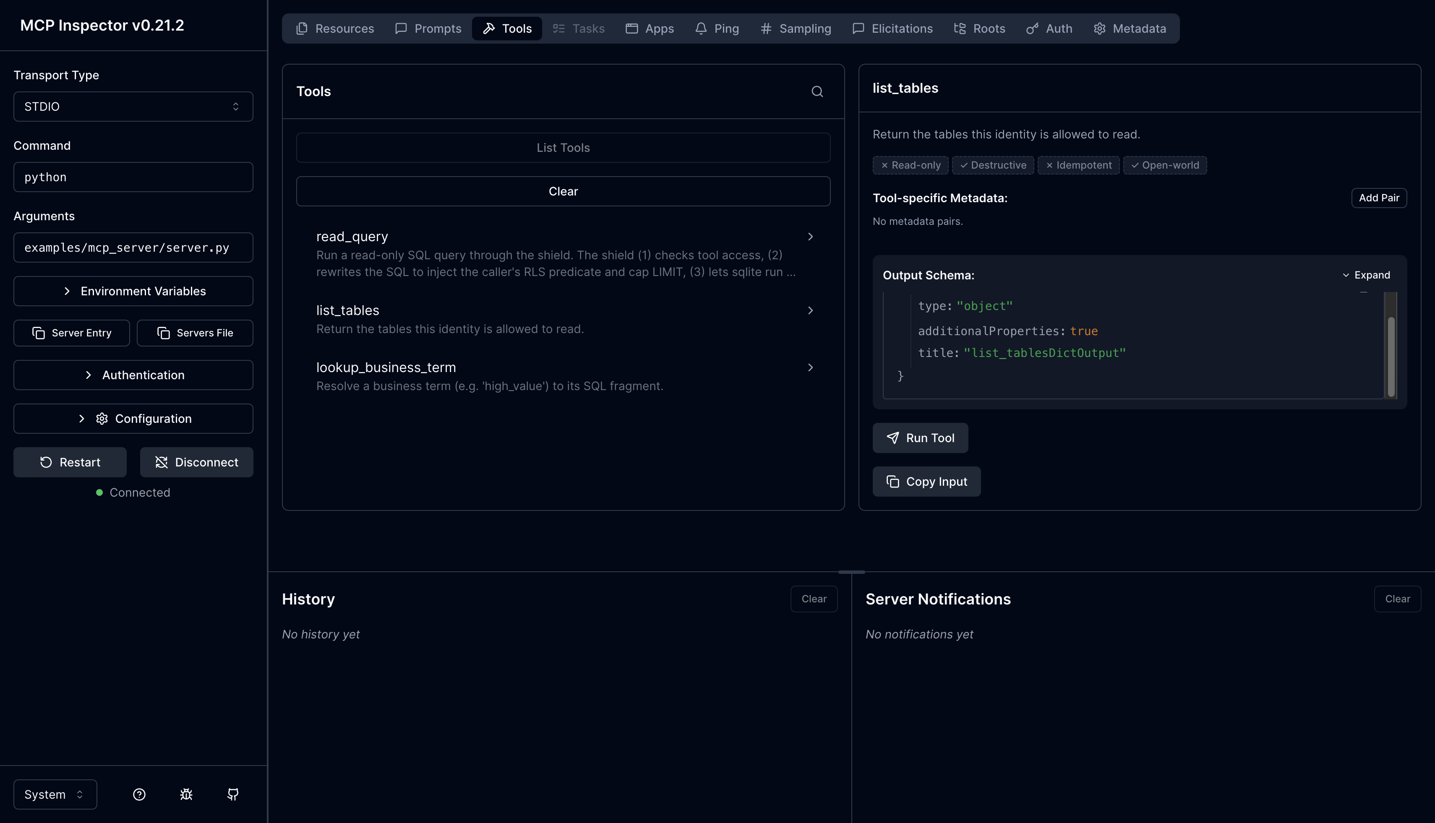This screenshot has width=1435, height=823.
Task: Click the Command input field with python
Action: tap(133, 177)
